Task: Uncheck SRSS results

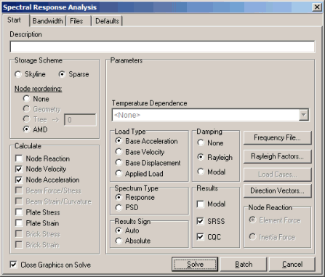Action: coord(211,221)
